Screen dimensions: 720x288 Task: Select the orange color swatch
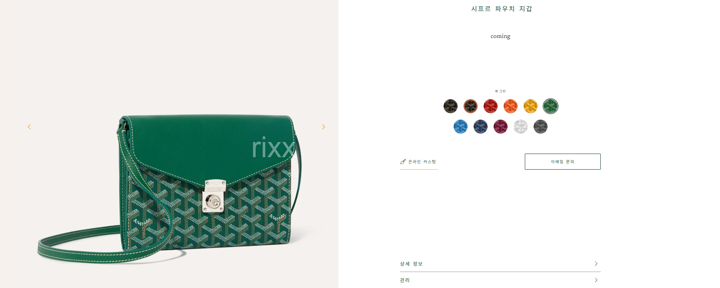510,106
